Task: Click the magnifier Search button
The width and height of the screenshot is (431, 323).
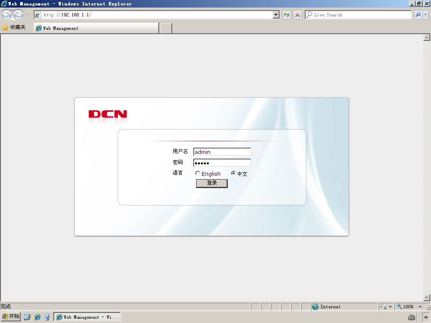Action: pyautogui.click(x=418, y=15)
